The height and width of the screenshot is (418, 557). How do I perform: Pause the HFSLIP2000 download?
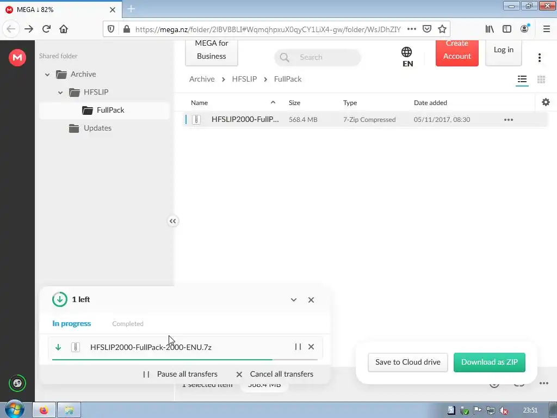pos(298,347)
